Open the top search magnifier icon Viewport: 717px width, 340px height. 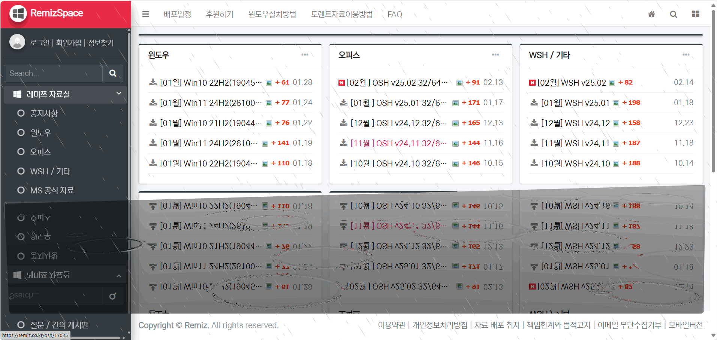point(674,14)
